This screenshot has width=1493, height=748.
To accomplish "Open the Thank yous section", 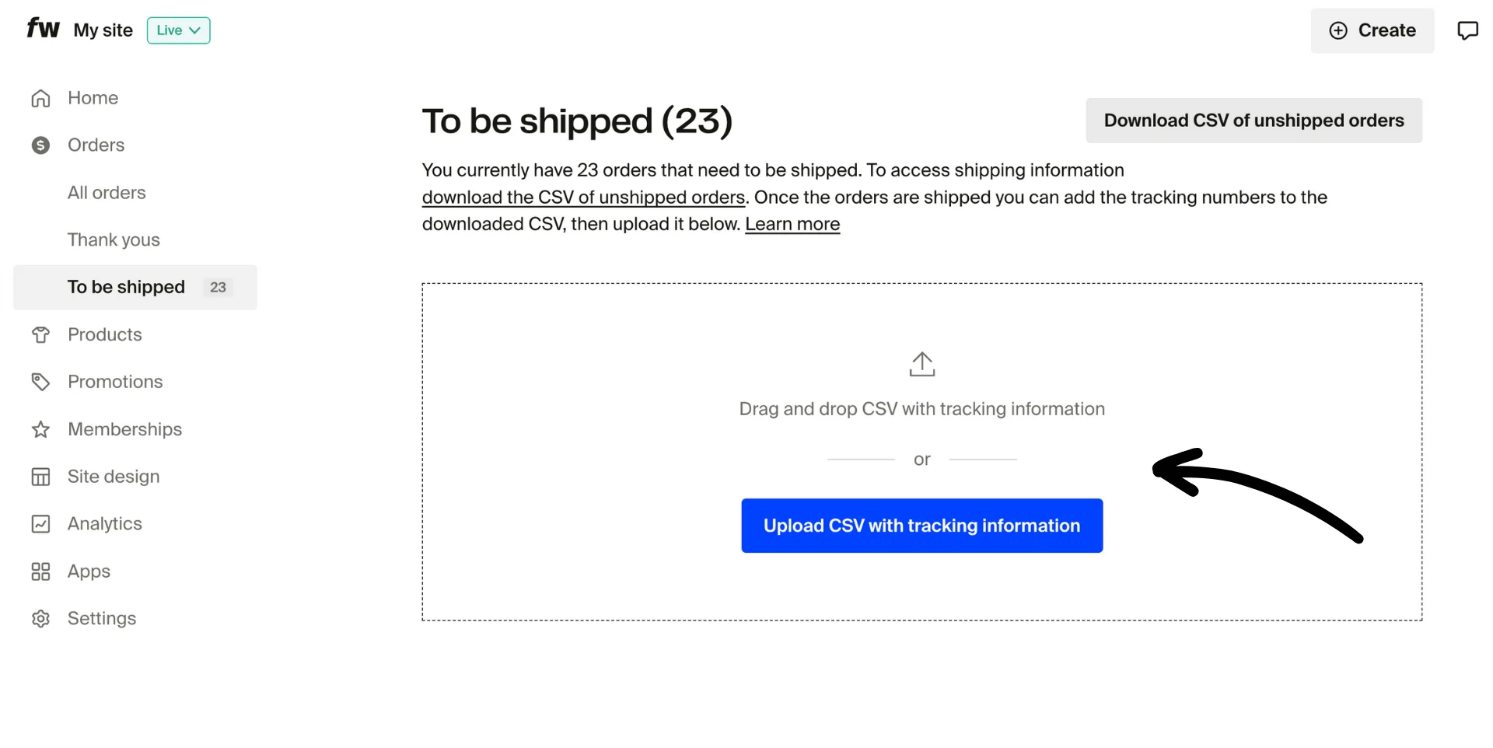I will tap(114, 239).
